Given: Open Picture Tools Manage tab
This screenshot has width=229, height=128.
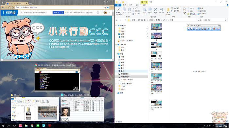Looking at the screenshot, I should (x=144, y=5).
